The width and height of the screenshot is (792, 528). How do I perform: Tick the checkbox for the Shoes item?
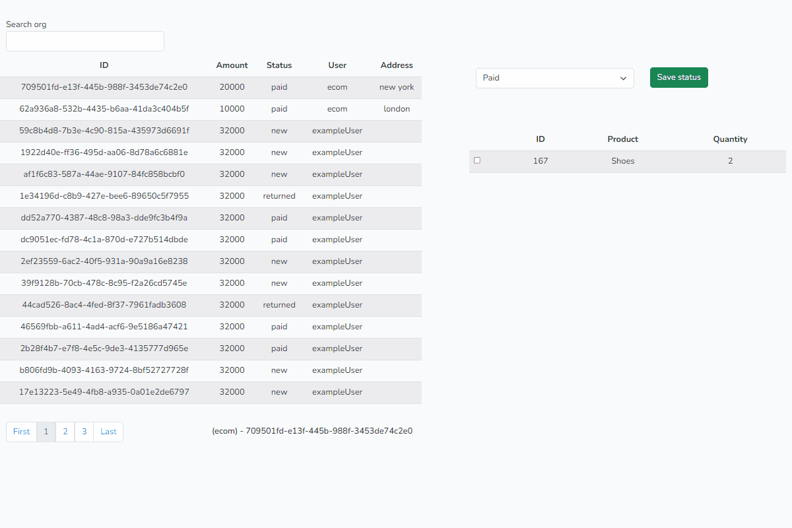pos(477,160)
